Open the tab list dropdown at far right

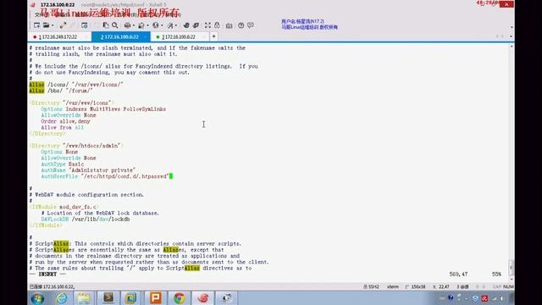(512, 36)
